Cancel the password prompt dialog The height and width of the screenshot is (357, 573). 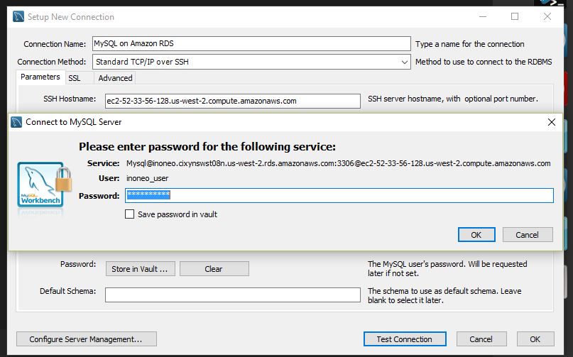point(528,235)
